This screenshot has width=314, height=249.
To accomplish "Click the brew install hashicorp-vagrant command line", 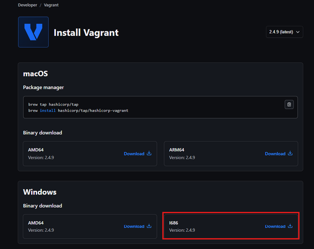I will (x=78, y=111).
